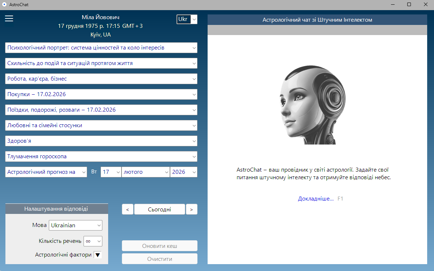Viewport: 434px width, 271px height.
Task: Open the Ukr interface language dropdown
Action: click(187, 19)
